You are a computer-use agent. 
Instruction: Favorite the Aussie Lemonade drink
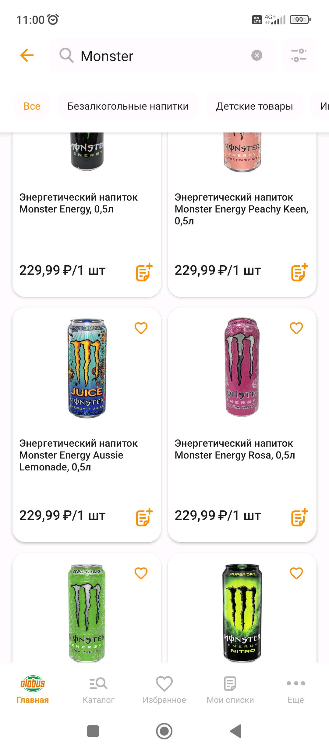141,328
